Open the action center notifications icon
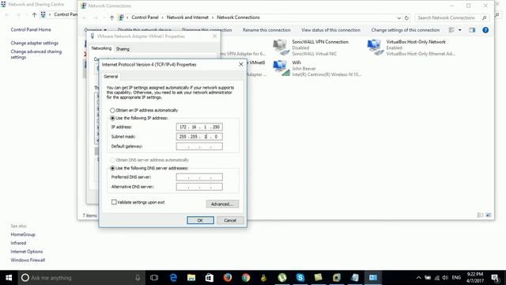 [495, 278]
